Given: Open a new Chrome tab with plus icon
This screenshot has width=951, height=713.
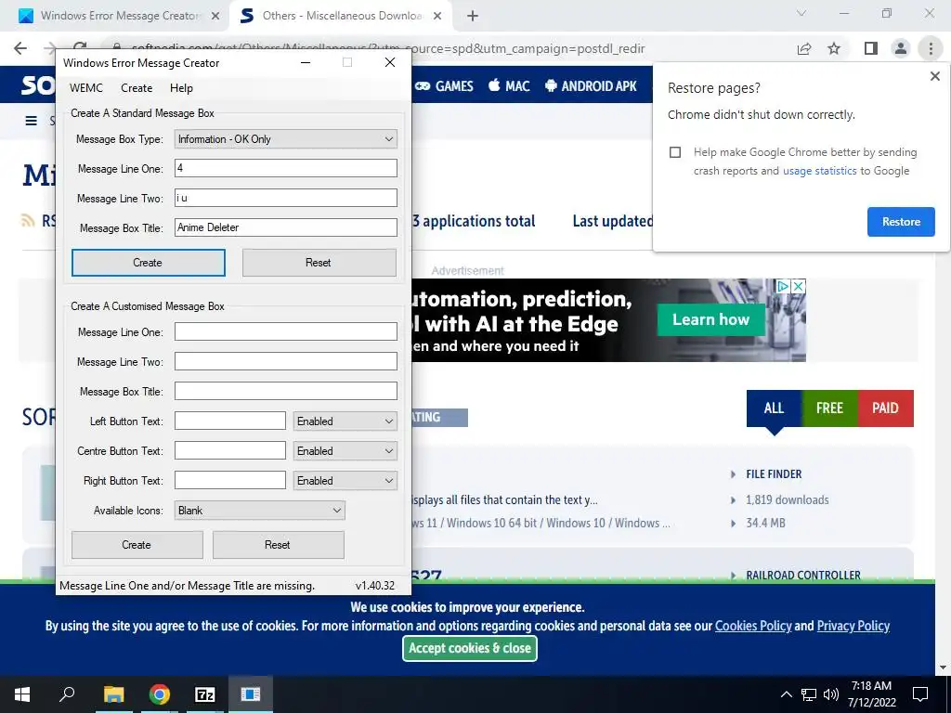Looking at the screenshot, I should tap(473, 17).
